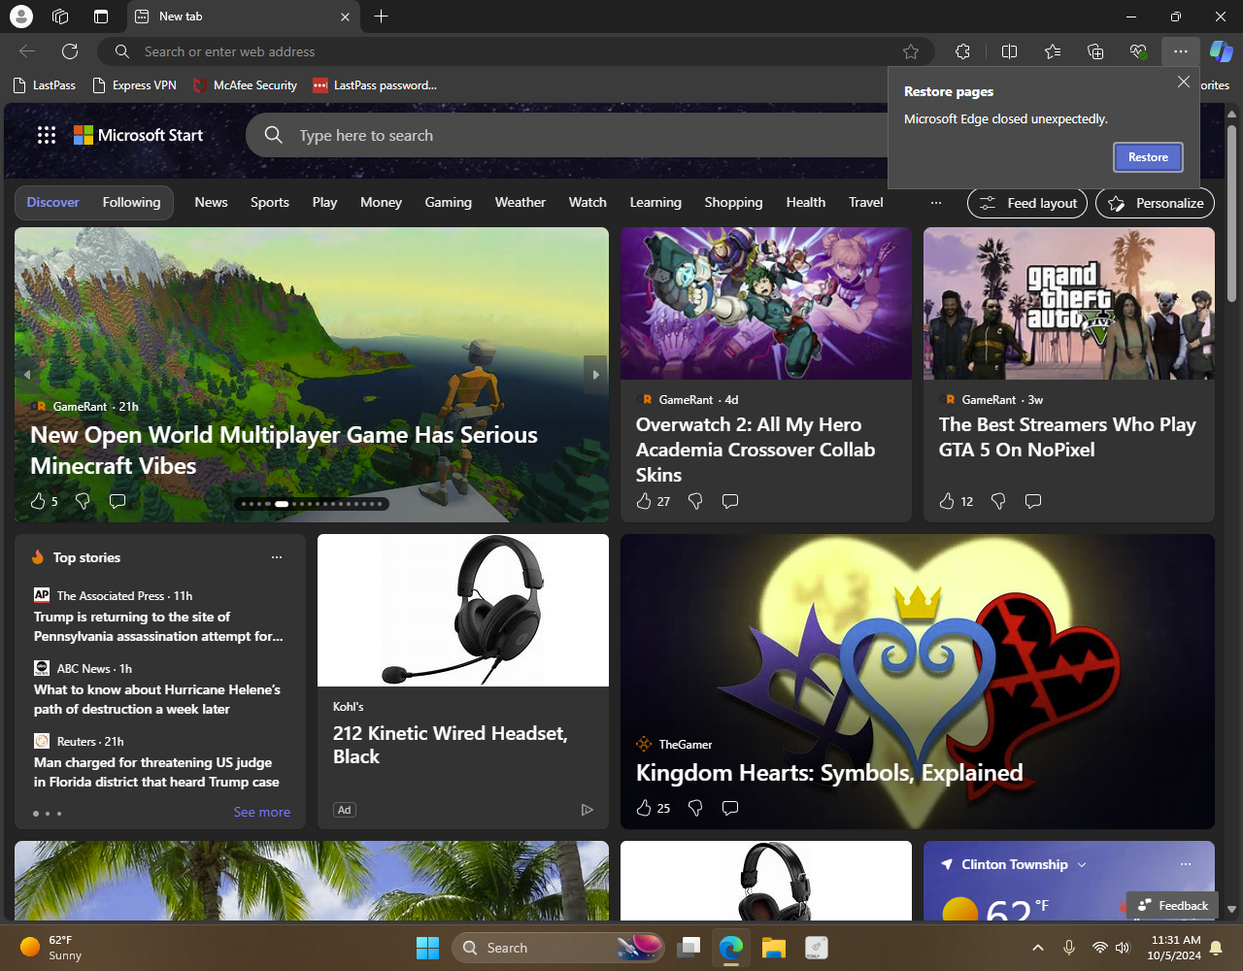
Task: Open LastPass password bookmark
Action: 375,85
